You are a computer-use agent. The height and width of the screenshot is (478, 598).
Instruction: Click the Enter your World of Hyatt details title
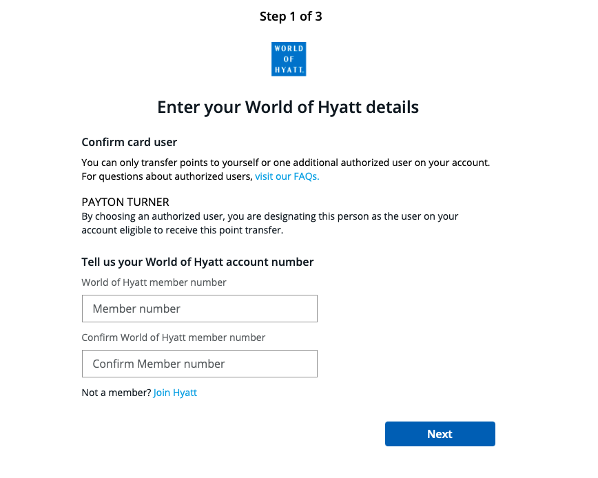click(x=288, y=107)
